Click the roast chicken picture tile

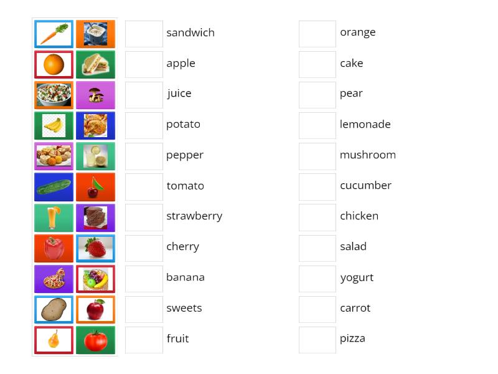tap(95, 125)
